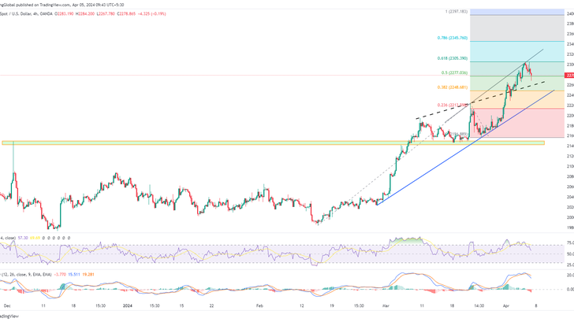
Task: Click the change value −4.325 (−0.19%)
Action: tap(152, 14)
